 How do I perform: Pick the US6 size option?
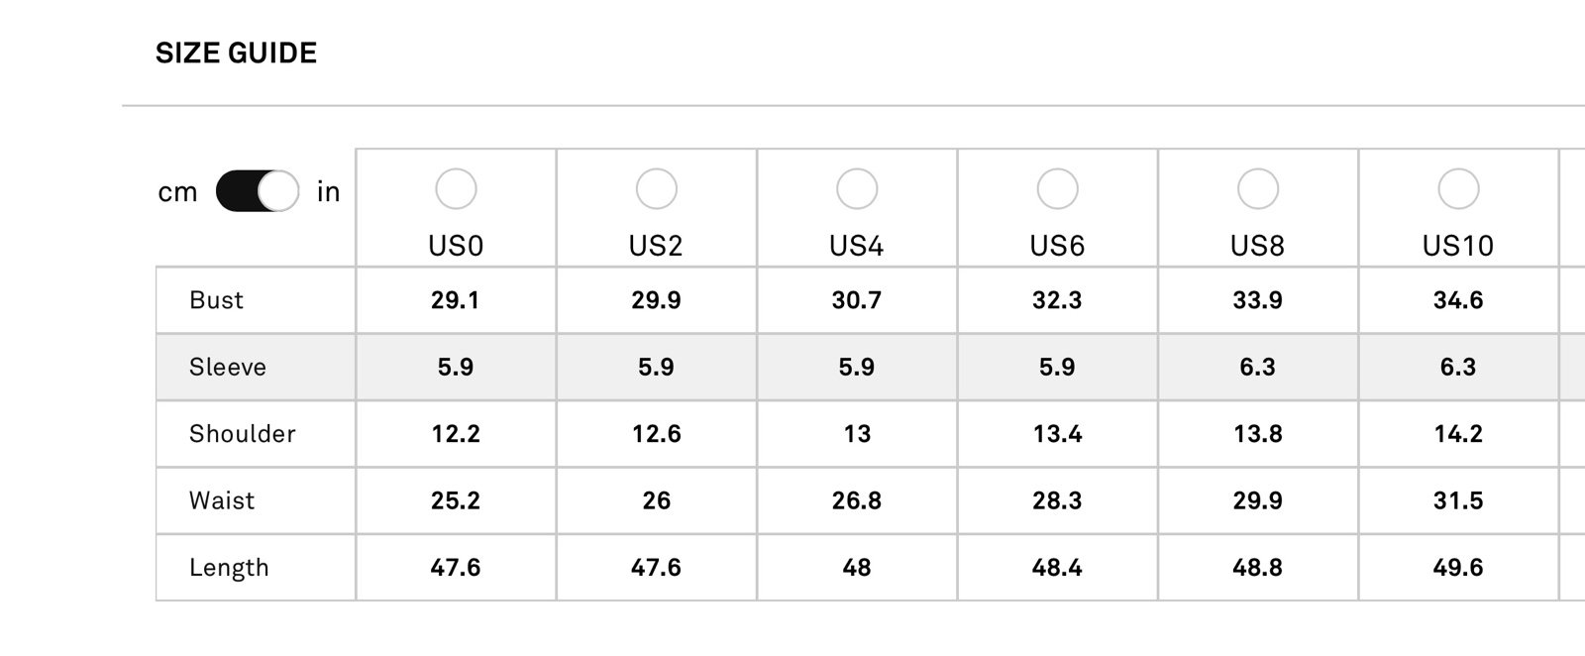[x=1057, y=188]
